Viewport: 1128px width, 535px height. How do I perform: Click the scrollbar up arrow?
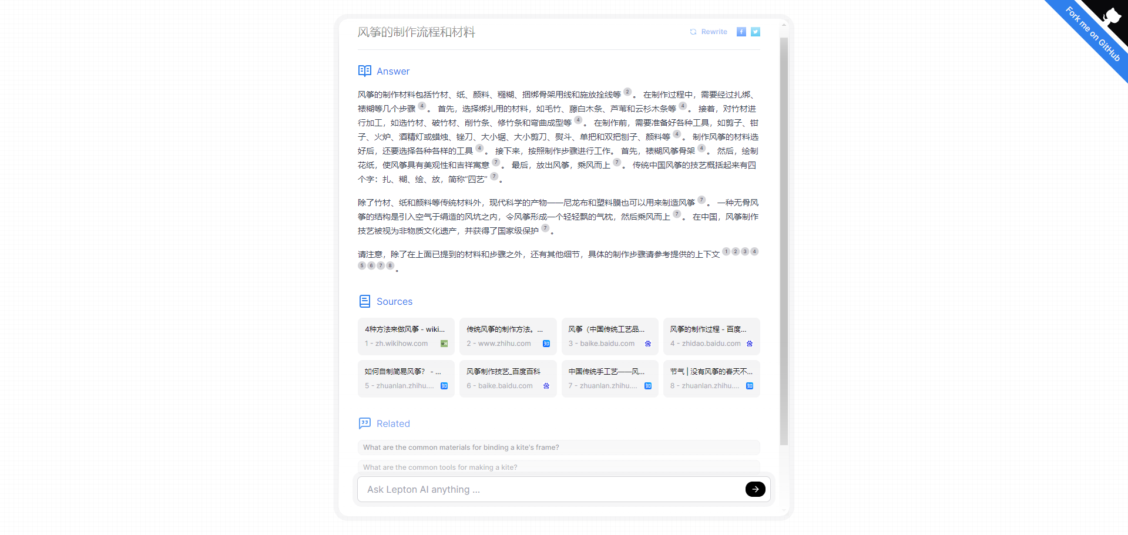[784, 26]
